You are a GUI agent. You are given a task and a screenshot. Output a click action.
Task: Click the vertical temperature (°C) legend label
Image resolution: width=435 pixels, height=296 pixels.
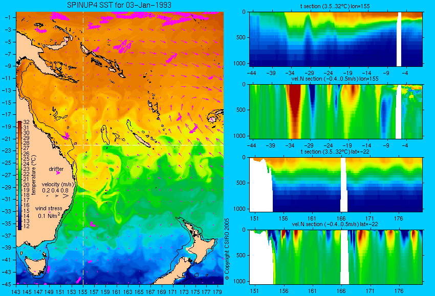tap(34, 175)
